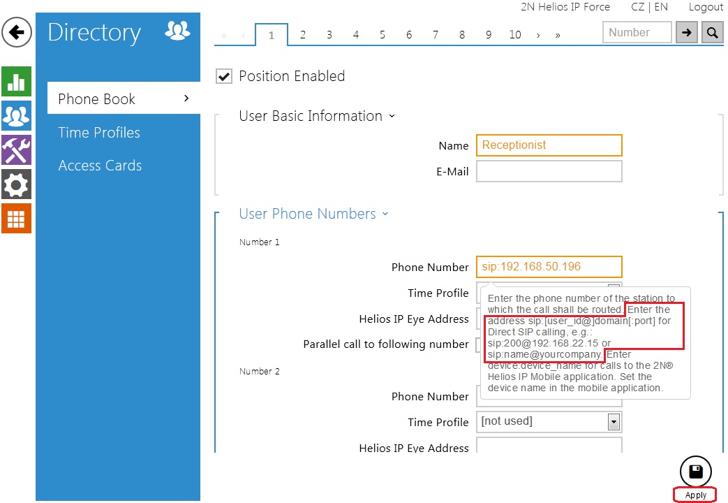Click the magnifier search icon

point(712,33)
